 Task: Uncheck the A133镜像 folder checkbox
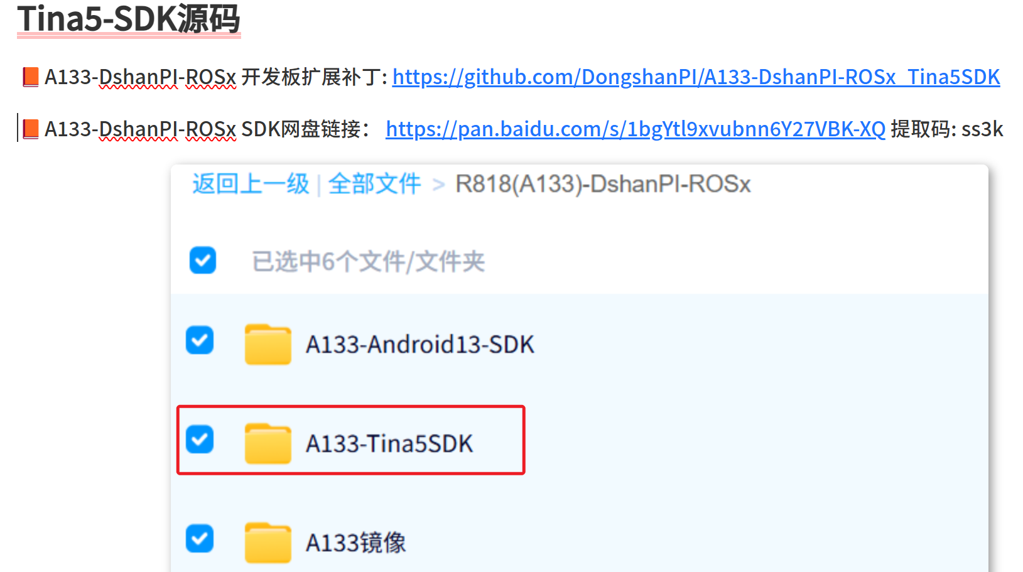[200, 539]
